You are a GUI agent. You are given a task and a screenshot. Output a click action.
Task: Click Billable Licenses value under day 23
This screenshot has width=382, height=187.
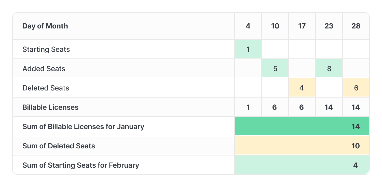(329, 107)
